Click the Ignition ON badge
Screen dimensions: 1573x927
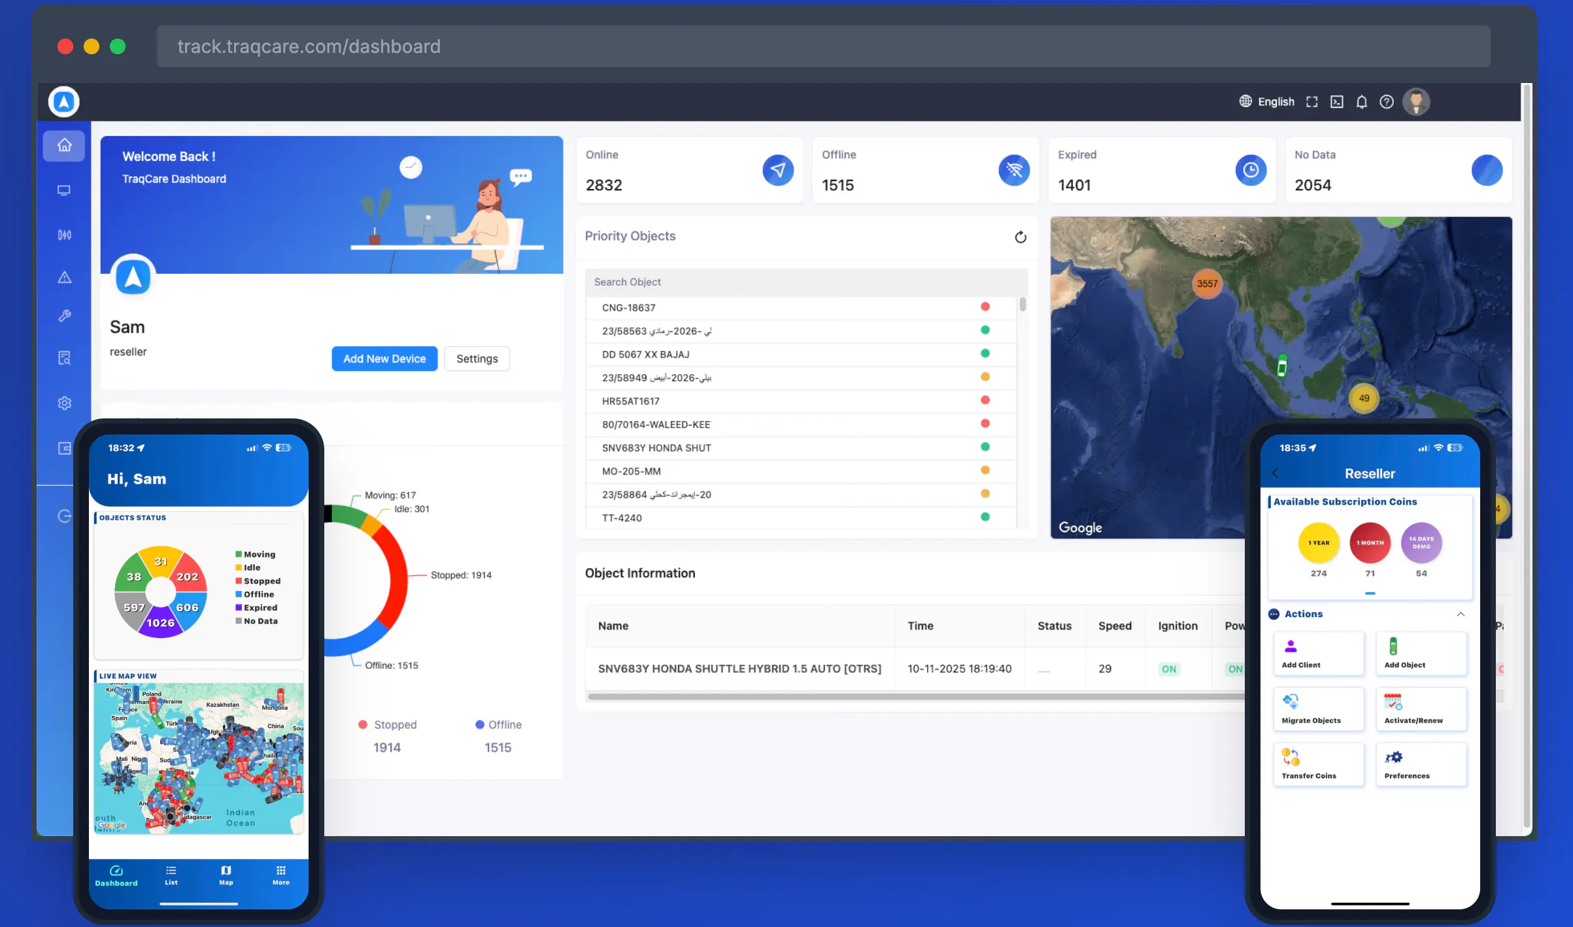(x=1169, y=669)
